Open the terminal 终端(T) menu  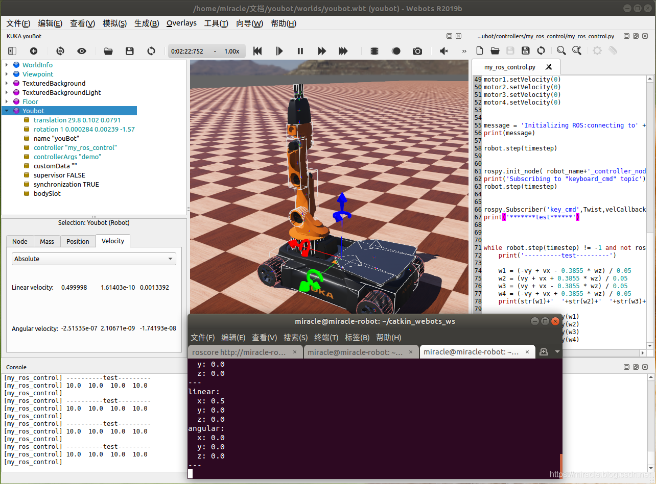tap(326, 338)
